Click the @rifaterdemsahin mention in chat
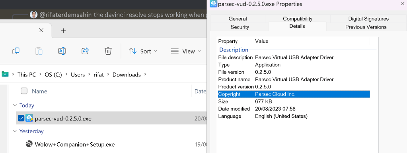 (66, 15)
